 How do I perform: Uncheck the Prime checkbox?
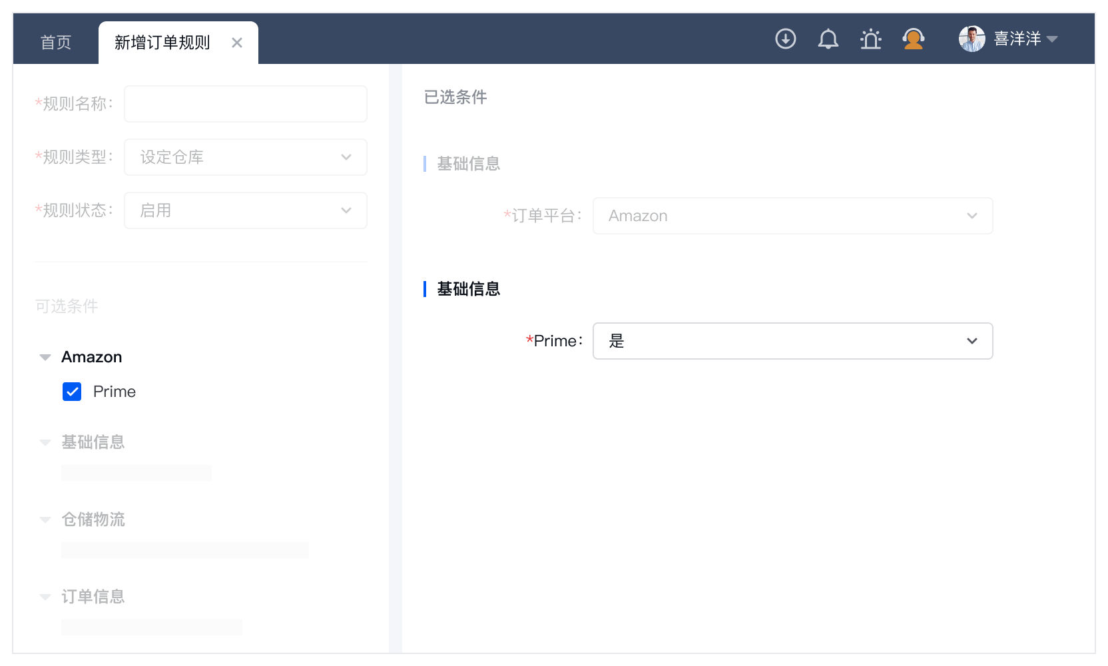72,392
